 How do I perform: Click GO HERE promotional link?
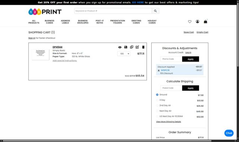(x=138, y=3)
